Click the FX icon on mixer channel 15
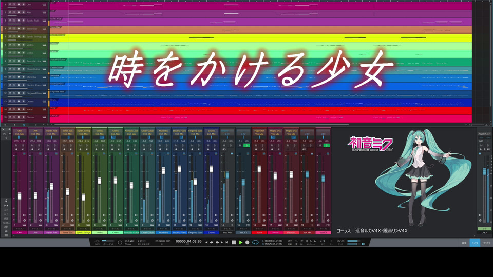The width and height of the screenshot is (493, 277). 248,225
